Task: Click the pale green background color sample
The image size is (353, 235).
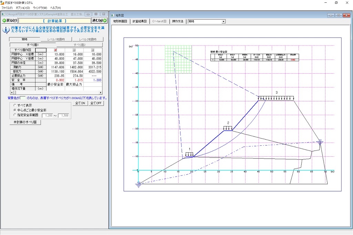Action: pyautogui.click(x=23, y=98)
